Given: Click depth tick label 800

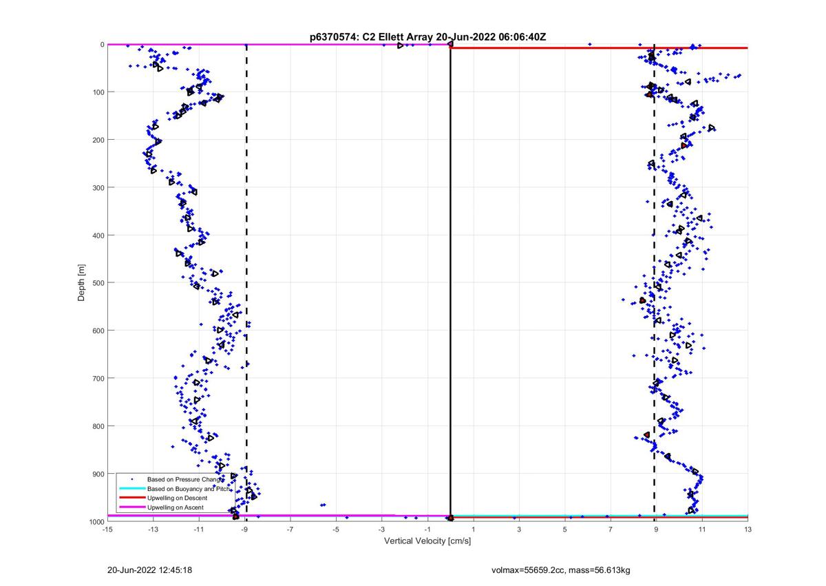Looking at the screenshot, I should tap(98, 426).
